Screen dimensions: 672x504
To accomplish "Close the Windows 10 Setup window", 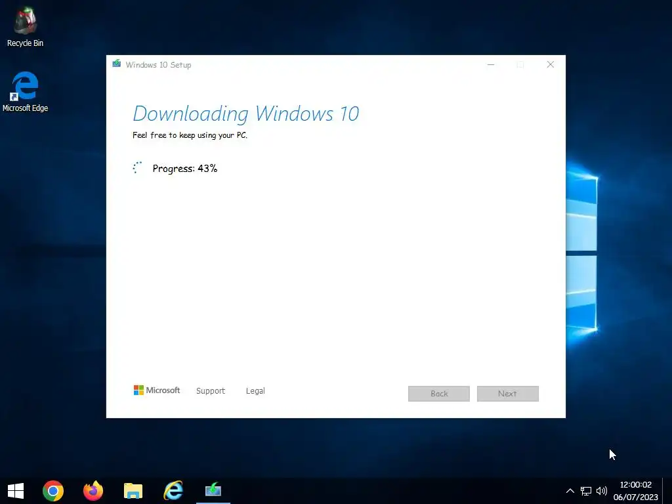I will (551, 65).
